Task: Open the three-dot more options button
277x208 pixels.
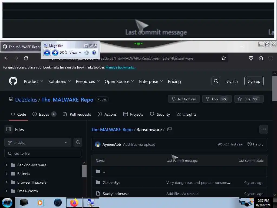Action: point(263,129)
